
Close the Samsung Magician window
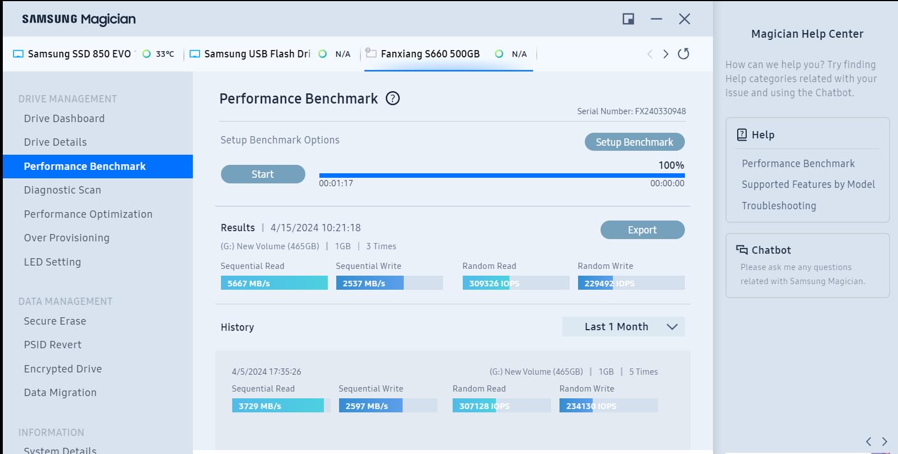coord(684,19)
